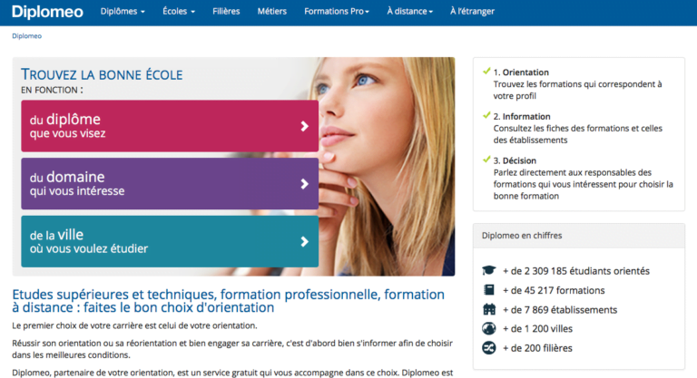Expand the Formations Pro dropdown
The height and width of the screenshot is (378, 697).
point(336,12)
